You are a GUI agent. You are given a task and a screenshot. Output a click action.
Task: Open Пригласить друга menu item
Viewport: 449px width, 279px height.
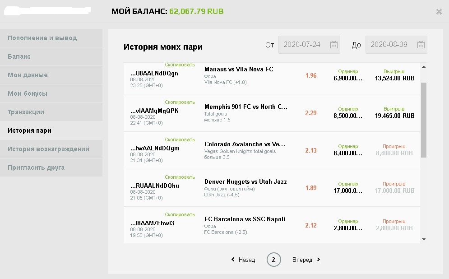click(51, 167)
